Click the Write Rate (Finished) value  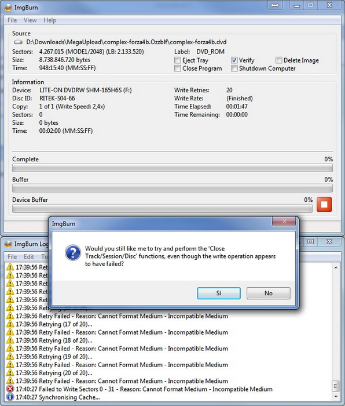tap(240, 99)
